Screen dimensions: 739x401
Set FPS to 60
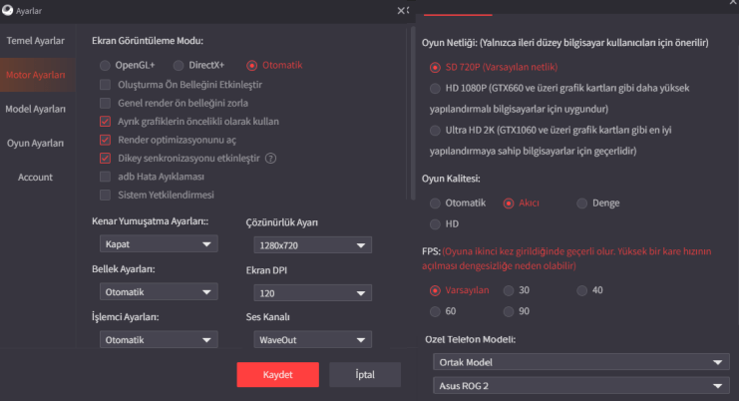click(435, 311)
